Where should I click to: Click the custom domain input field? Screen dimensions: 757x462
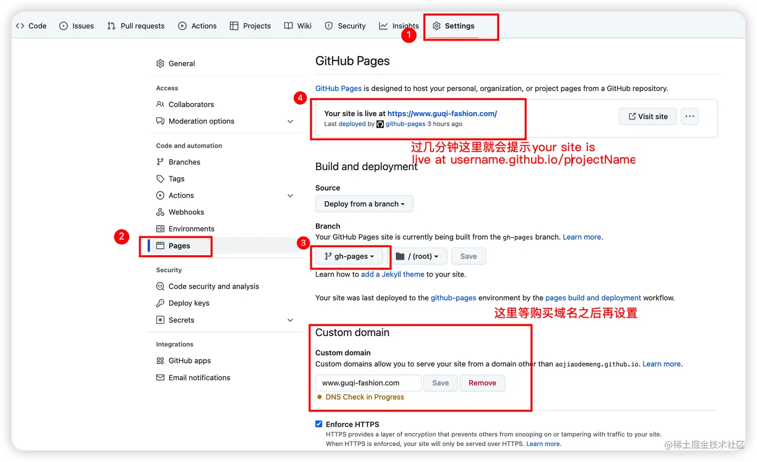(x=368, y=383)
